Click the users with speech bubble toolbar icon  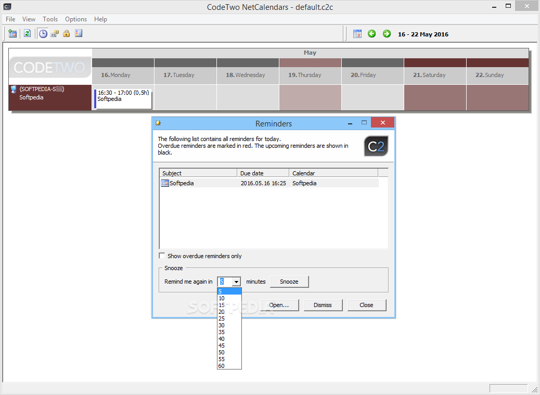click(x=55, y=33)
